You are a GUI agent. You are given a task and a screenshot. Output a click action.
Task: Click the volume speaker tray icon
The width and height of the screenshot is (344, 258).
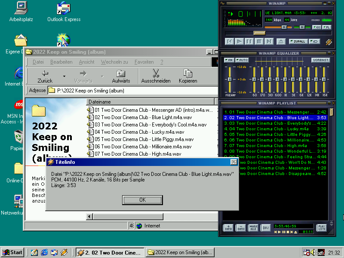[313, 252]
